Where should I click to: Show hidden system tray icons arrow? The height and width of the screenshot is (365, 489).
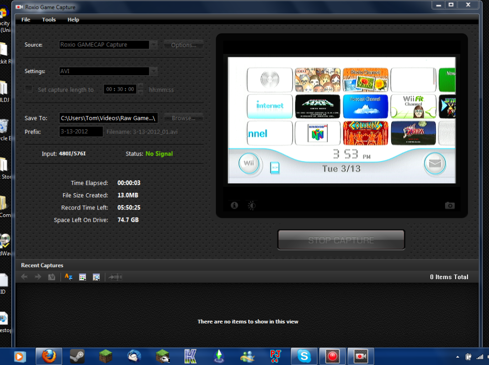point(457,357)
